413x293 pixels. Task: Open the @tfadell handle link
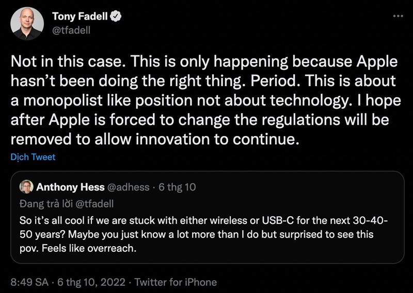[x=71, y=30]
